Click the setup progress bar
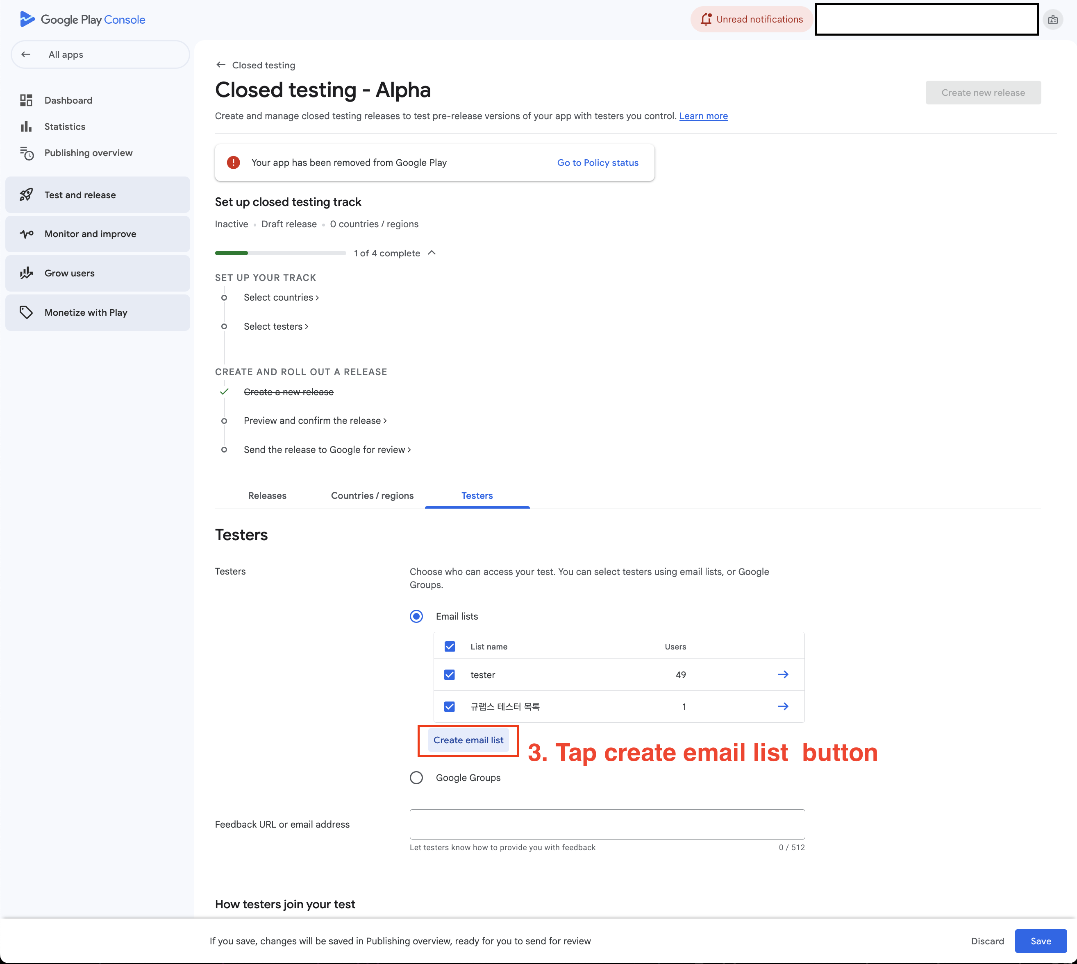 point(280,253)
